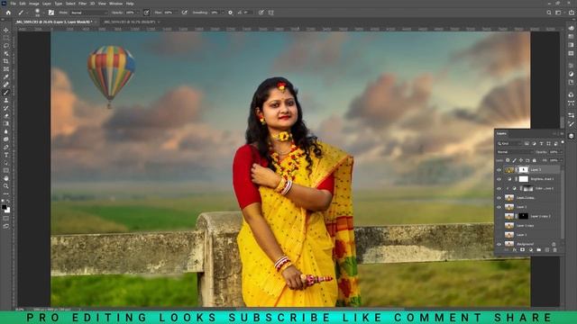
Task: Open layer filter Kind dropdown
Action: click(509, 143)
